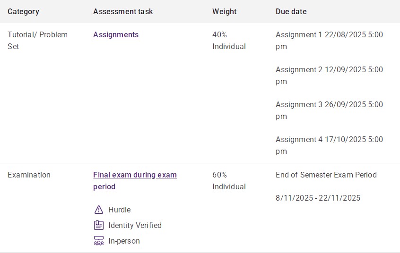This screenshot has width=400, height=253.
Task: Open the Assignments link
Action: click(116, 34)
